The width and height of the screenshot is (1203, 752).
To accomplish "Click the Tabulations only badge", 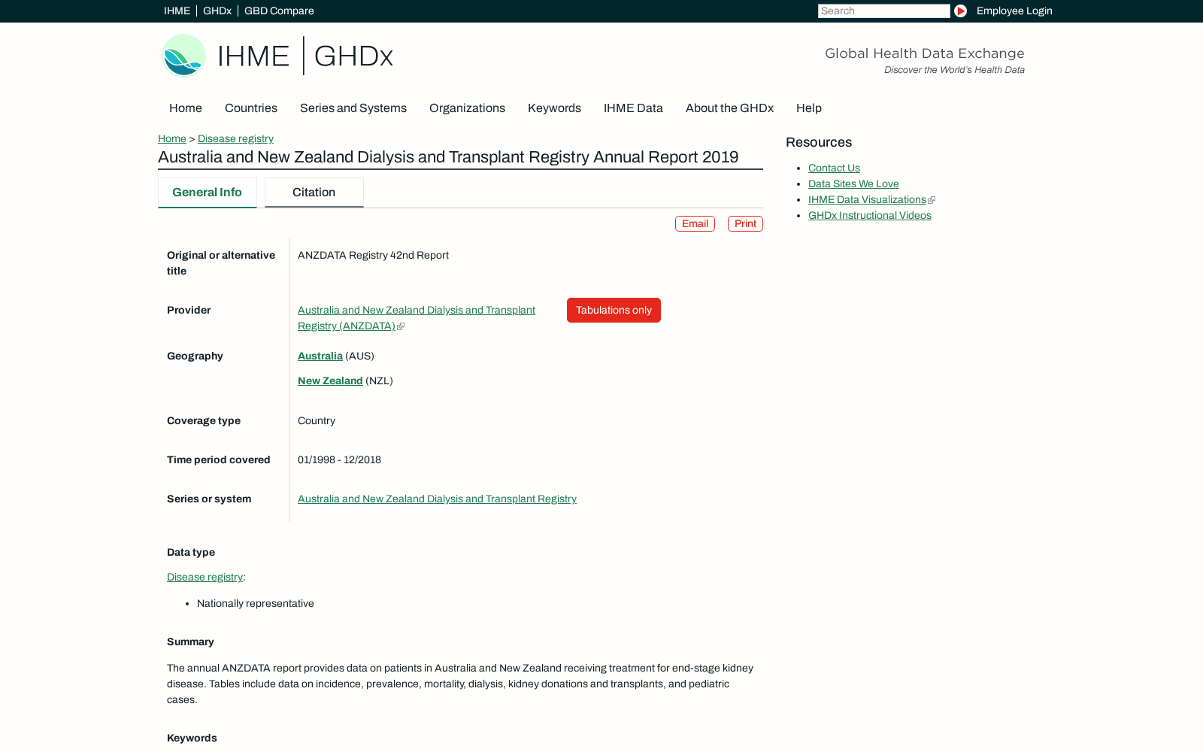I will [614, 311].
